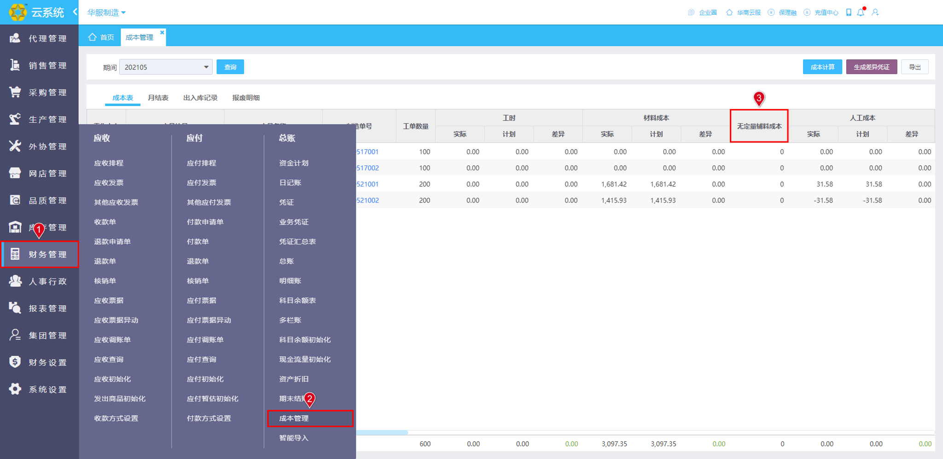Open 应收排程 menu entry
Image resolution: width=943 pixels, height=459 pixels.
(109, 163)
